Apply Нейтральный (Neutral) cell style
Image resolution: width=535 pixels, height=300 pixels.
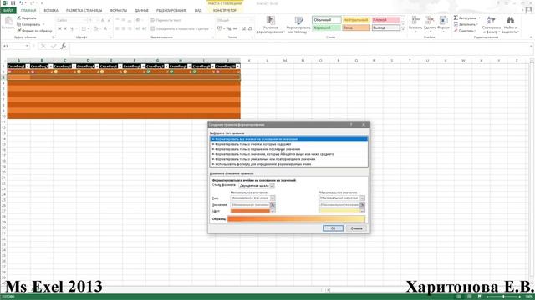[356, 20]
